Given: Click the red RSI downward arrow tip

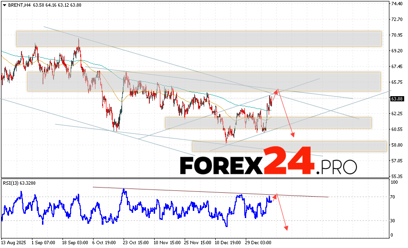Looking at the screenshot, I should 286,229.
